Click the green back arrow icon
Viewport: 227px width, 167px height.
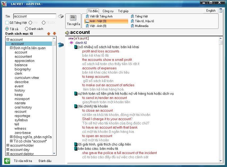pyautogui.click(x=7, y=161)
